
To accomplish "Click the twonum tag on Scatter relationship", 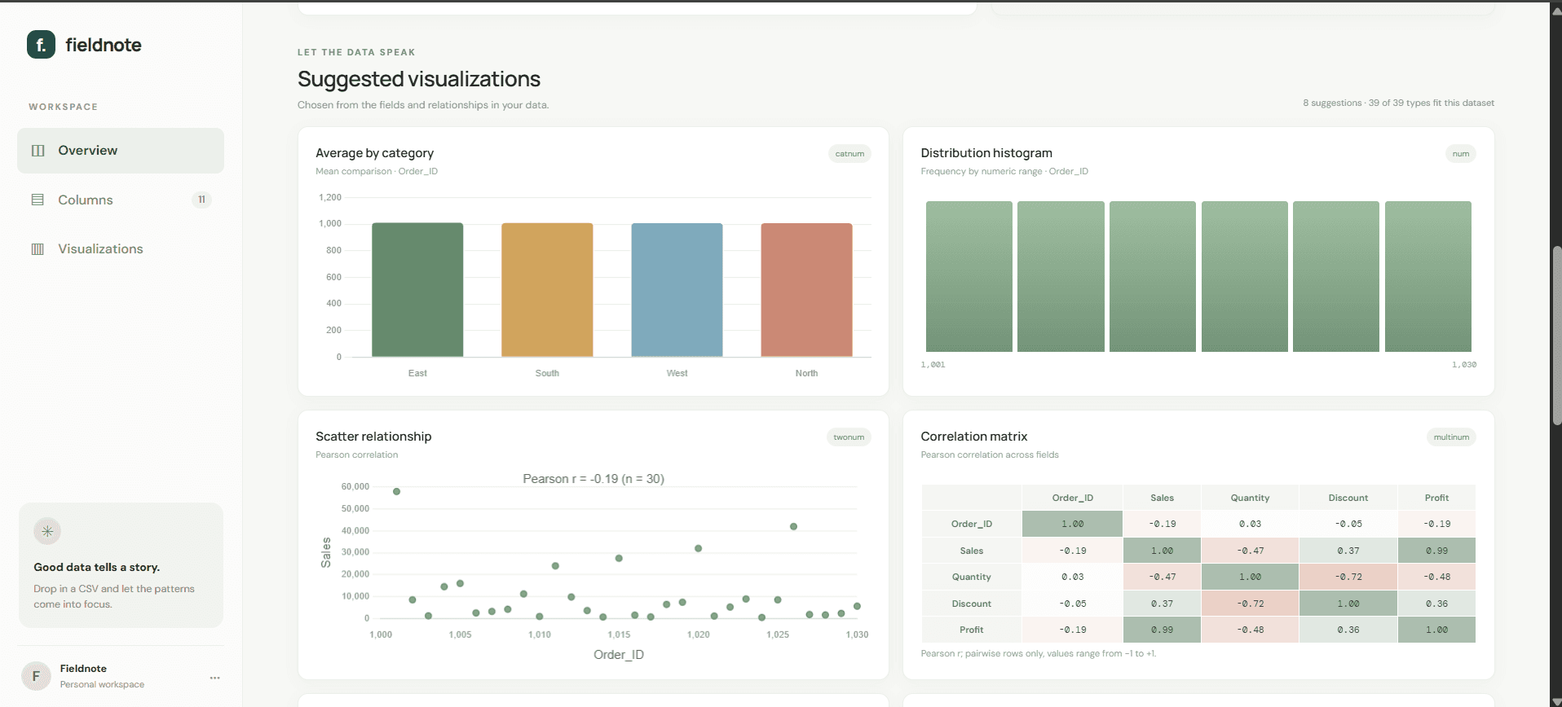I will pyautogui.click(x=849, y=437).
